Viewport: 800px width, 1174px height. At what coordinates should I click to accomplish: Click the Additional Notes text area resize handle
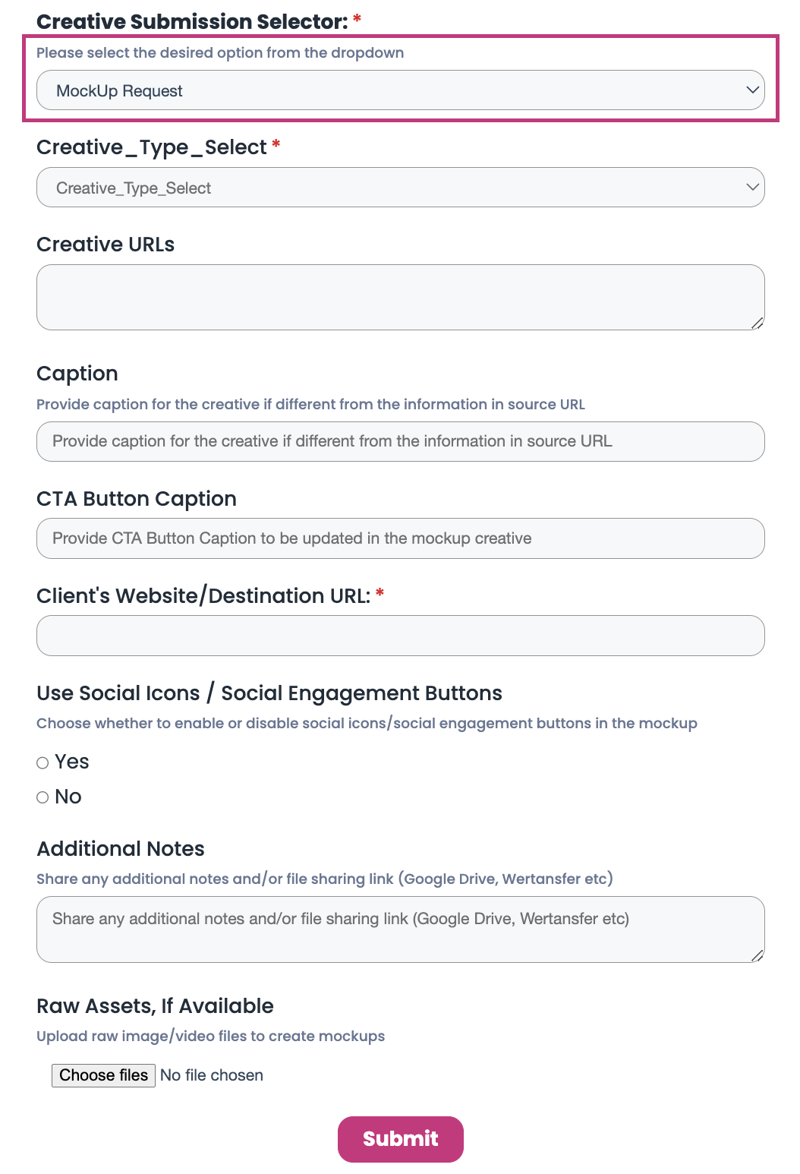(757, 956)
